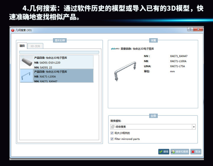
Task: Click the 综合搜索 combo box
Action: click(153, 127)
